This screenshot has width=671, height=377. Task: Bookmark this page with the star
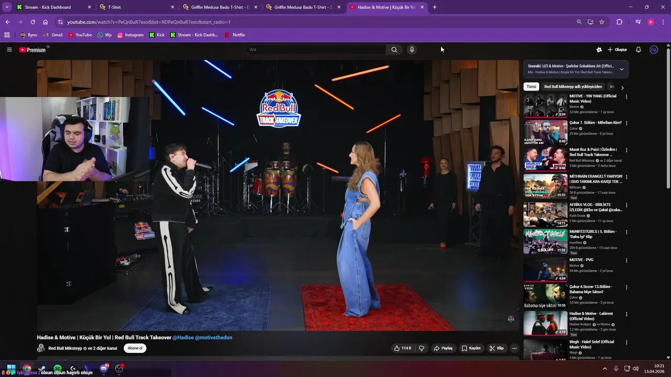click(x=602, y=22)
